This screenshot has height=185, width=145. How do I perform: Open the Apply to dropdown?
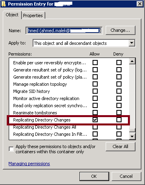[132, 43]
